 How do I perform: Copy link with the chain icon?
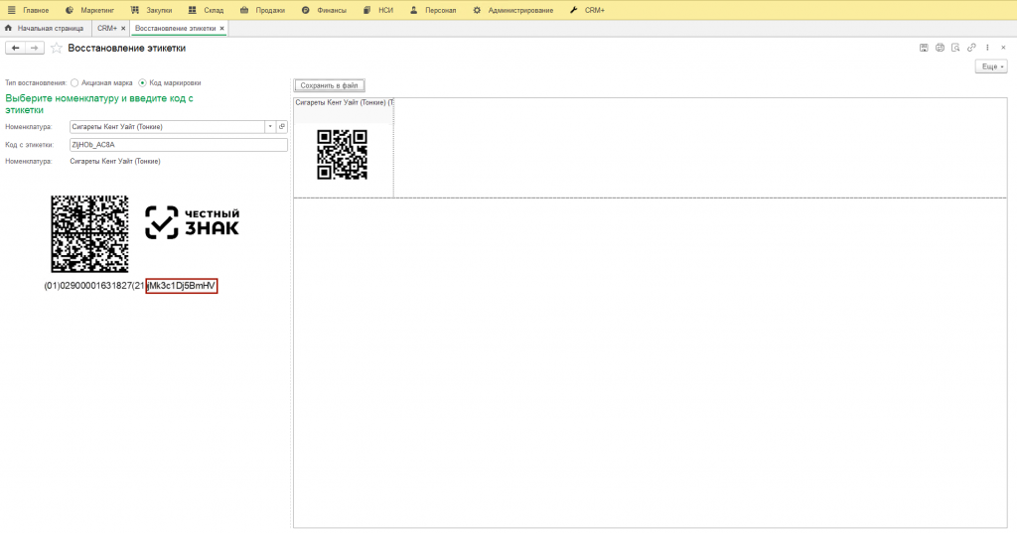[971, 48]
